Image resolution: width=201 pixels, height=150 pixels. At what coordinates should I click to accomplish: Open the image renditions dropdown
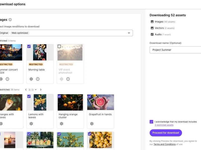129,33
